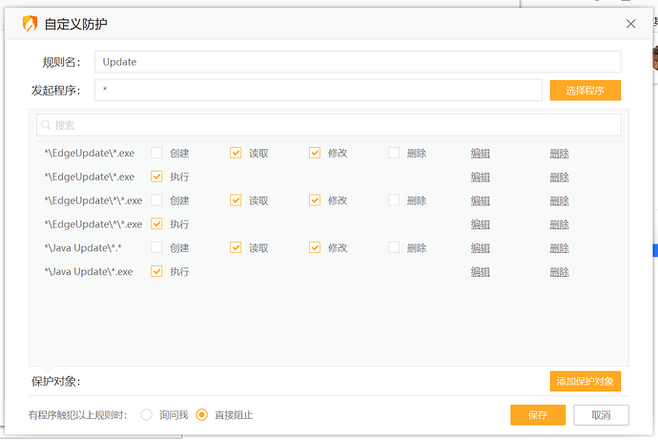Click 删除 link for *\Java Update\*.exe row

[559, 272]
